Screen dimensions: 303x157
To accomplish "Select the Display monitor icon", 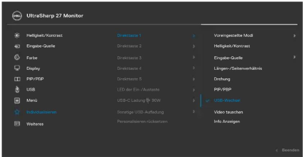I will (x=17, y=68).
